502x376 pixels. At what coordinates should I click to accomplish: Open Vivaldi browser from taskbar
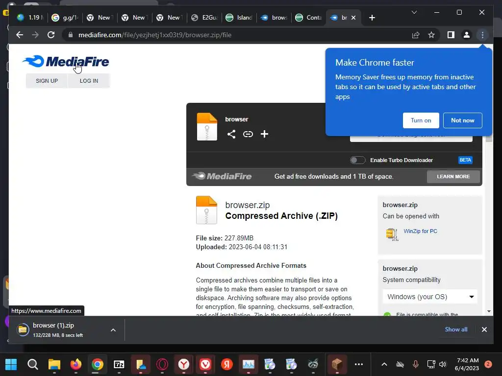pyautogui.click(x=205, y=364)
